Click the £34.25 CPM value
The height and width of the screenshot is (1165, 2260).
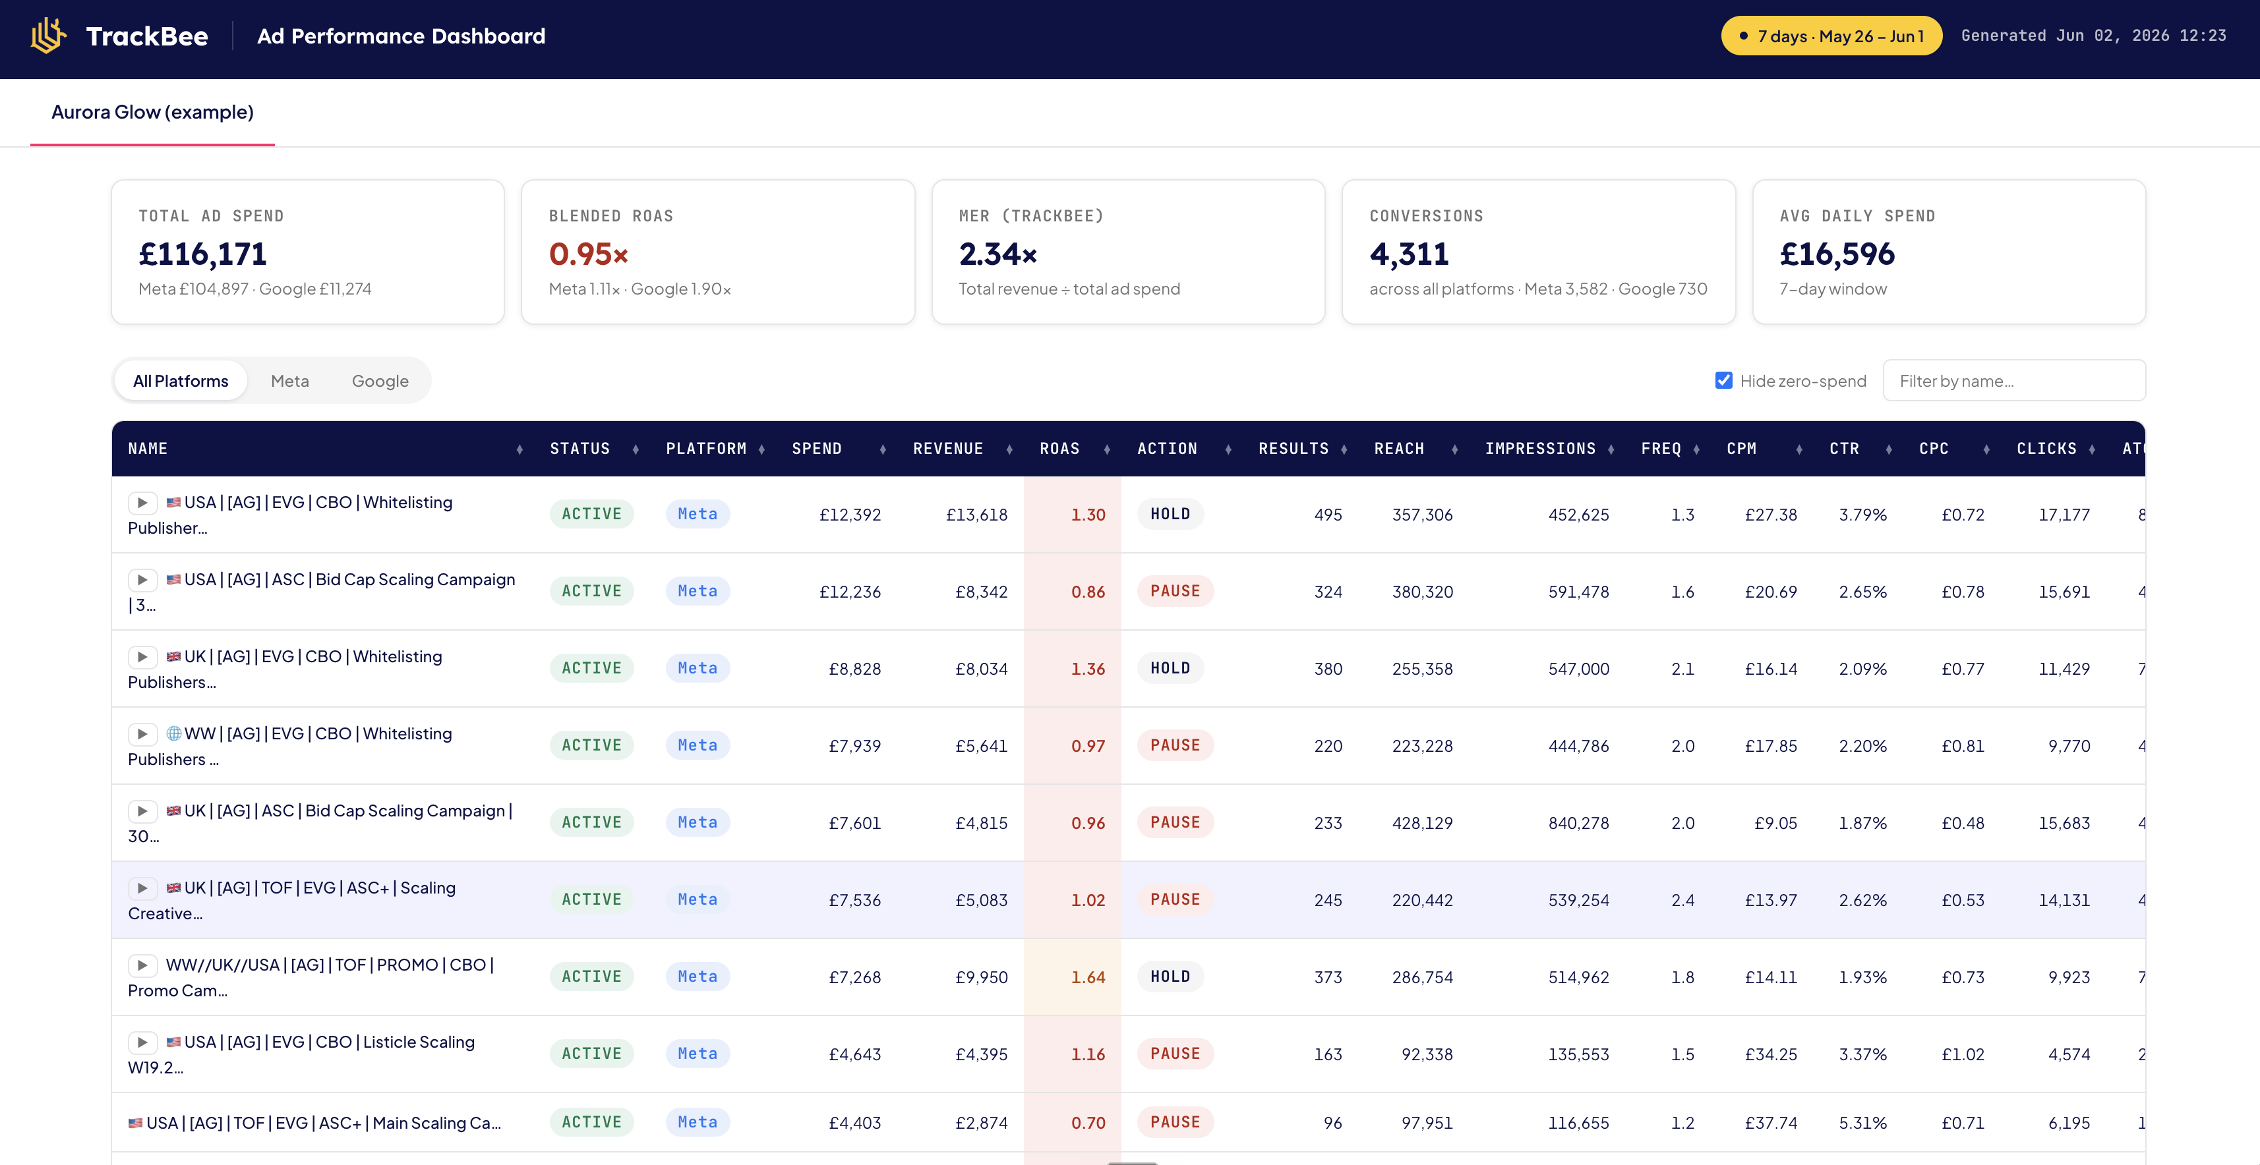point(1770,1054)
